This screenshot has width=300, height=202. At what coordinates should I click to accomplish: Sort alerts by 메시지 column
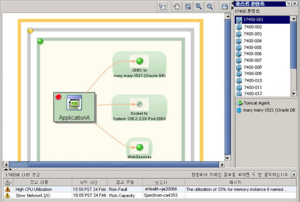tap(240, 182)
